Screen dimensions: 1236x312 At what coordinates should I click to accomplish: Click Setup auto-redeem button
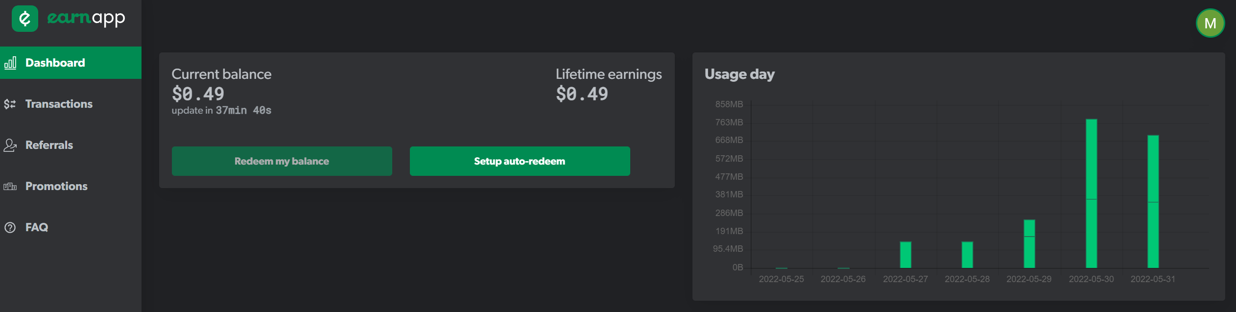click(x=520, y=161)
